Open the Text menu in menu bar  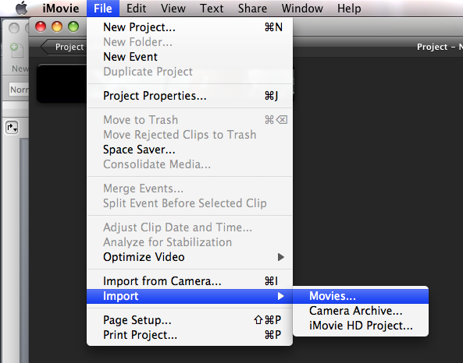click(x=212, y=9)
